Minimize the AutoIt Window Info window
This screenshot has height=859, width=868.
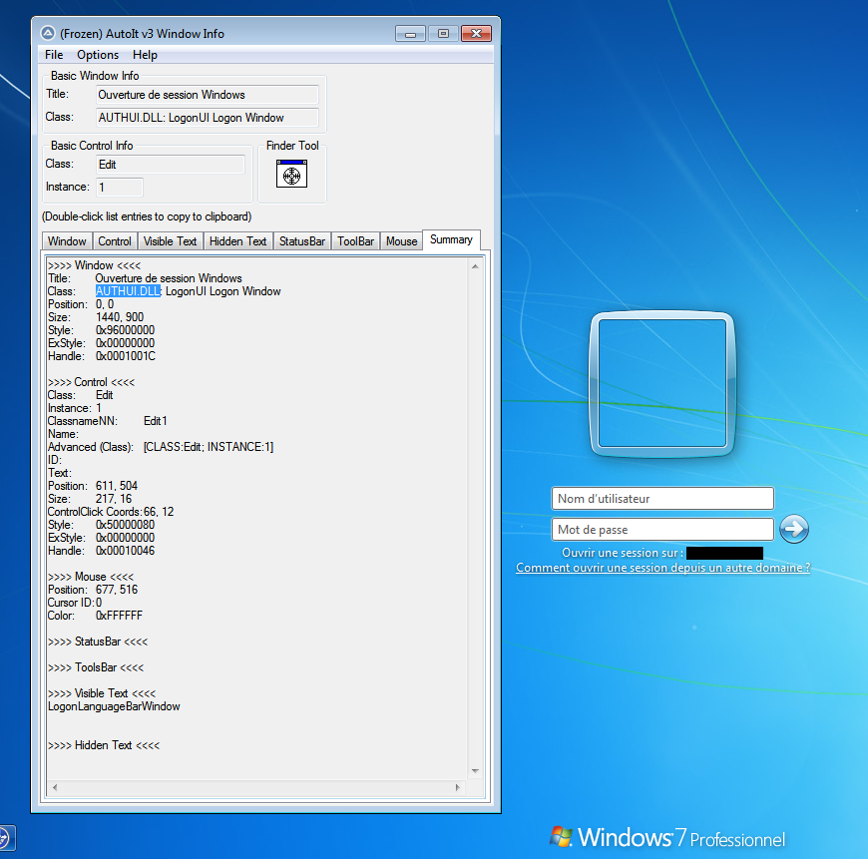click(x=410, y=34)
